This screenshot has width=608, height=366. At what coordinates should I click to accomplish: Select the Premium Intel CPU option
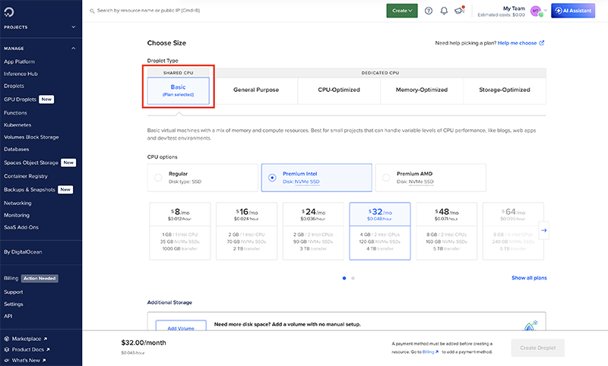click(272, 178)
